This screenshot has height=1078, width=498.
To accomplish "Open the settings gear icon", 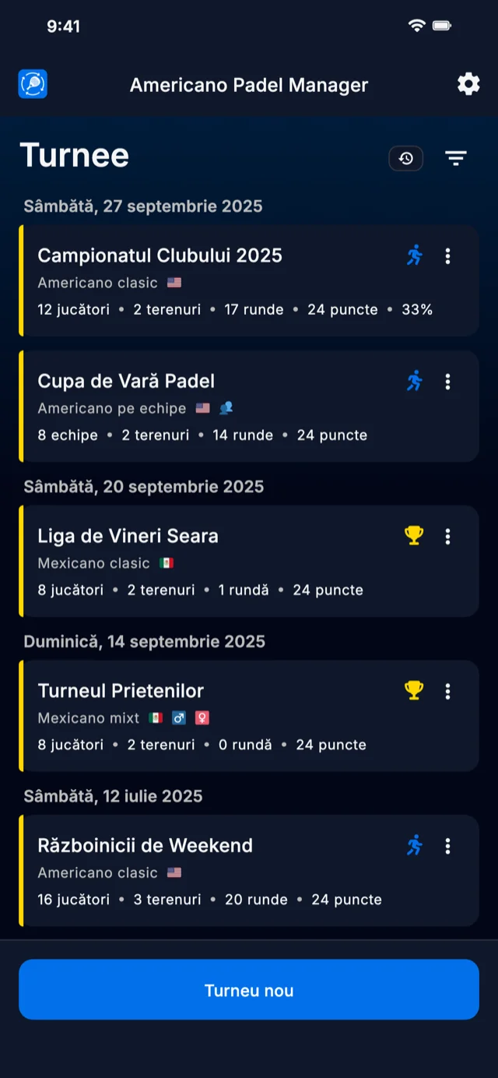I will [x=468, y=84].
